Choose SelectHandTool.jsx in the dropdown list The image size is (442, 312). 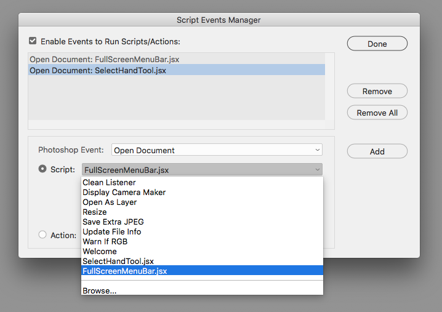click(x=118, y=262)
